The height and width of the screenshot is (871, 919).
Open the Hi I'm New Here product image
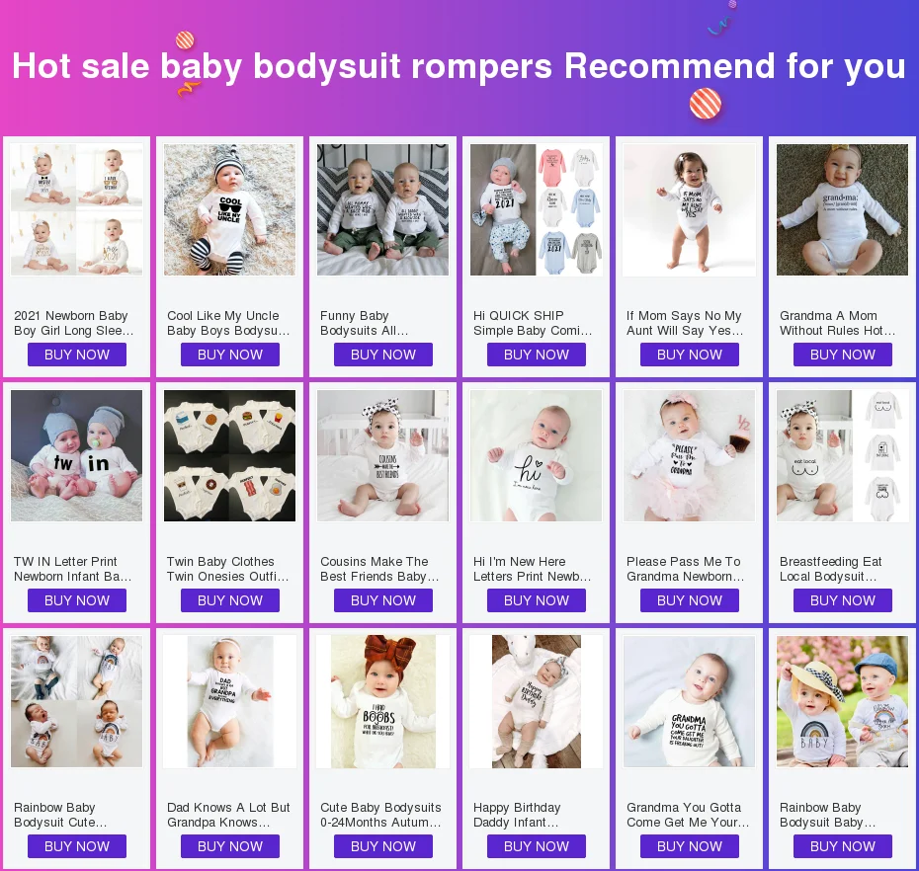537,455
